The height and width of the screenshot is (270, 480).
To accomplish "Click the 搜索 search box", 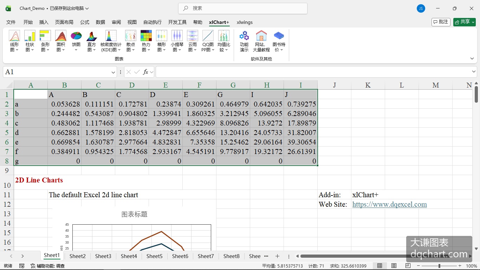I will pos(243,8).
